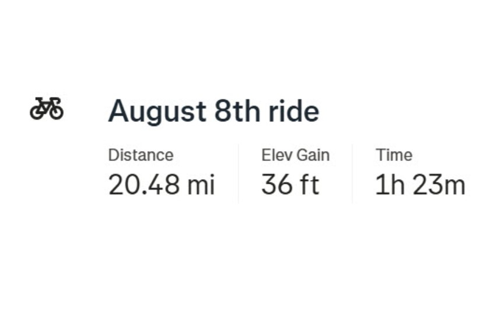Select the word "Gain" in Elev Gain

[313, 155]
